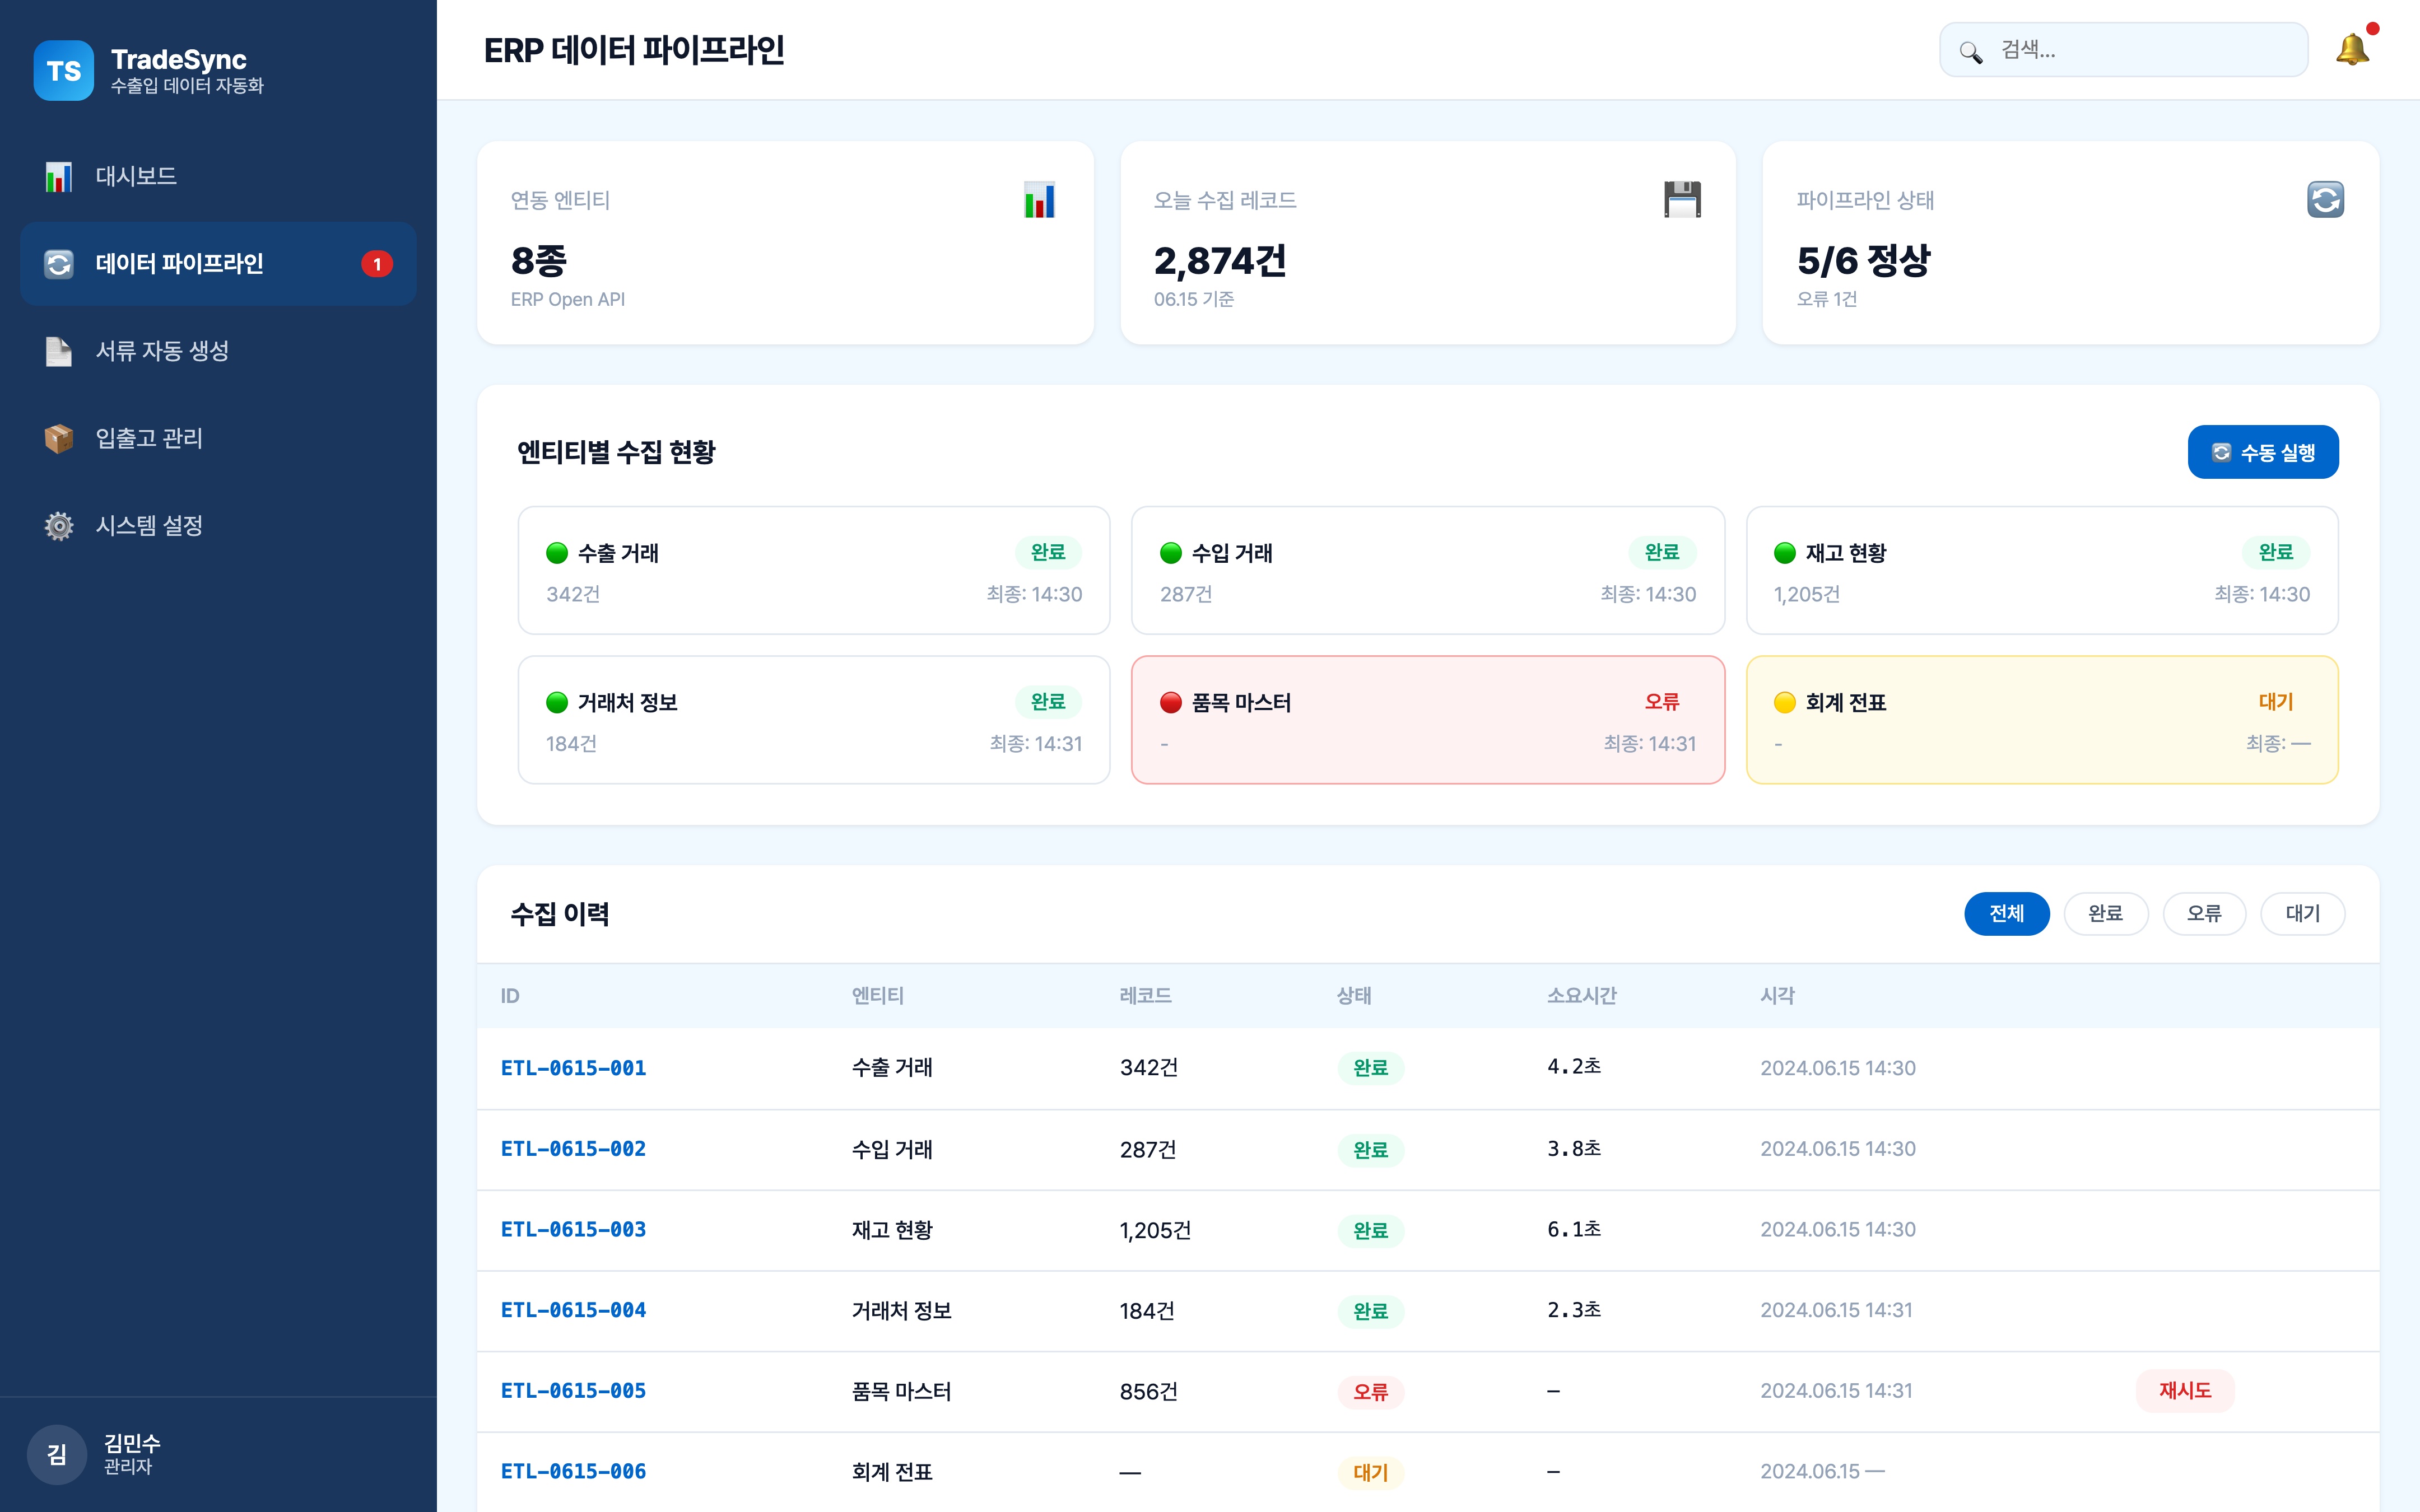Open the 데이터 파이프라인 menu item
2420x1512 pixels.
(180, 263)
